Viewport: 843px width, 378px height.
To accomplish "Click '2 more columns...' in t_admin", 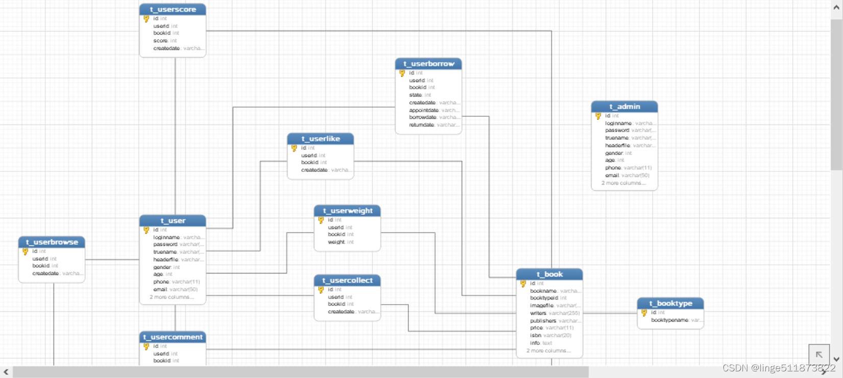I will [623, 183].
